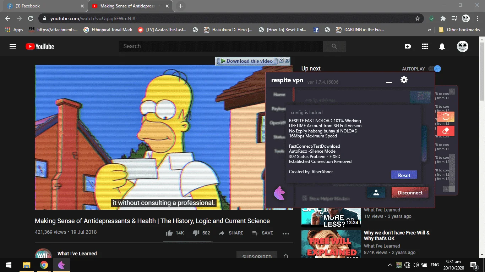Expand hidden bookmarks with the double chevron
Screen dimensions: 485x272
coord(429,30)
